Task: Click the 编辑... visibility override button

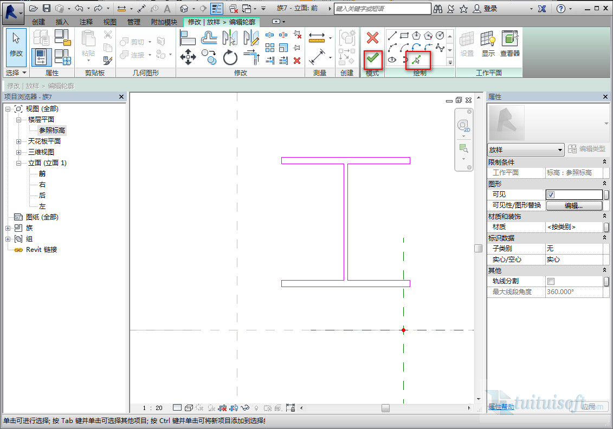Action: pyautogui.click(x=574, y=206)
